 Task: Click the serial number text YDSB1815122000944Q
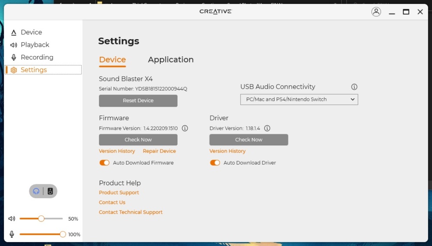161,89
